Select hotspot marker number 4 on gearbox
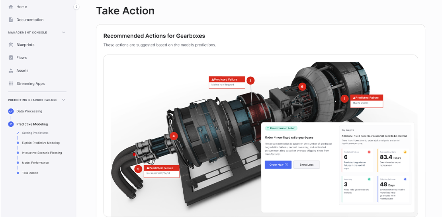The height and width of the screenshot is (217, 442). (x=174, y=136)
